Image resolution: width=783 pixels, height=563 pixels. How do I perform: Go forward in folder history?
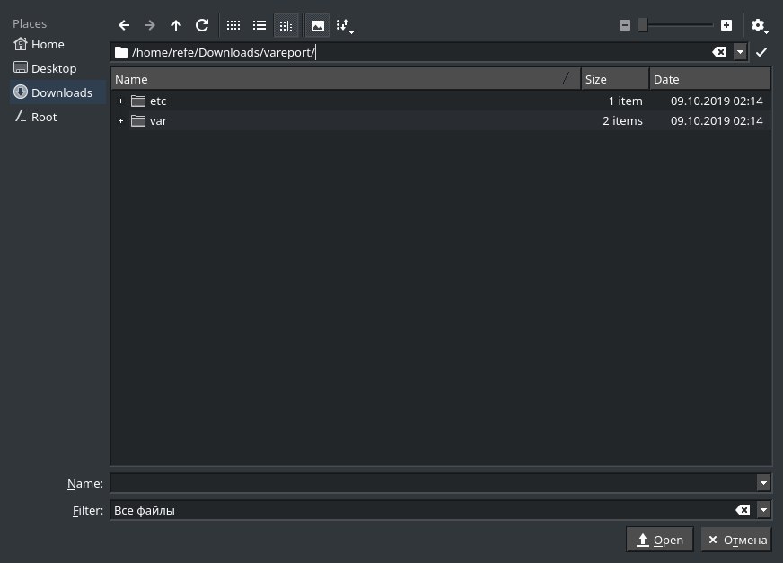click(x=150, y=25)
